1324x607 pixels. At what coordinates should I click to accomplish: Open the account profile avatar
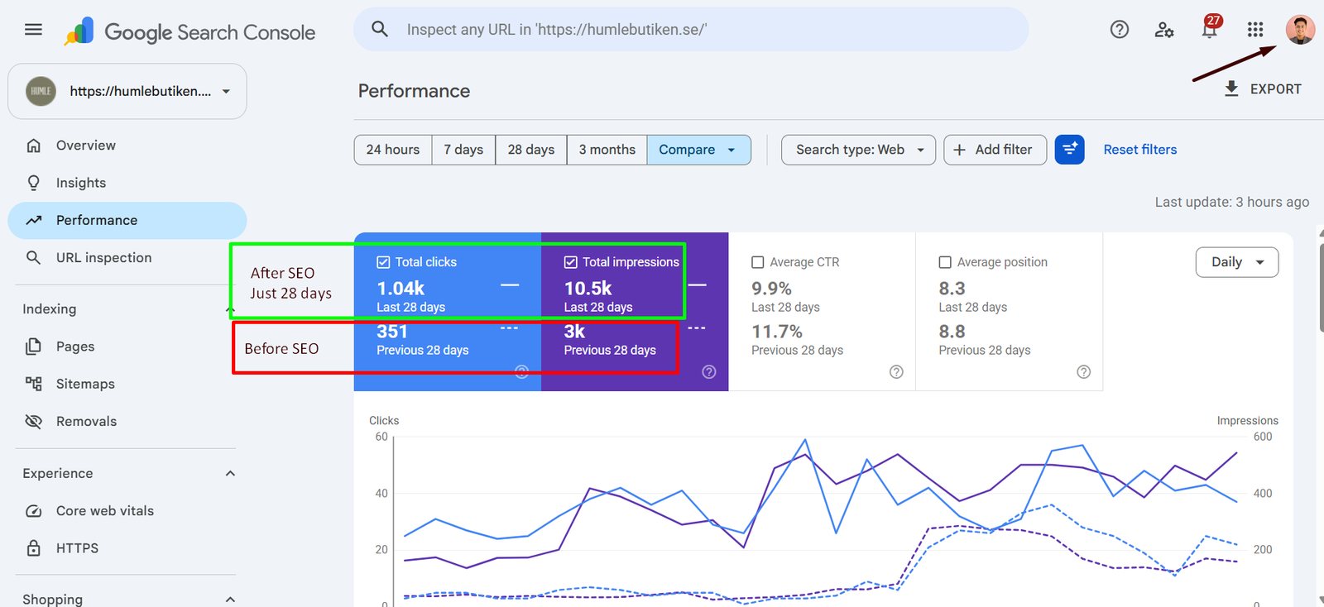1300,30
